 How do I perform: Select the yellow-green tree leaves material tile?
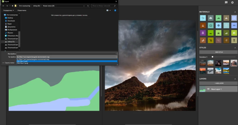[234, 33]
